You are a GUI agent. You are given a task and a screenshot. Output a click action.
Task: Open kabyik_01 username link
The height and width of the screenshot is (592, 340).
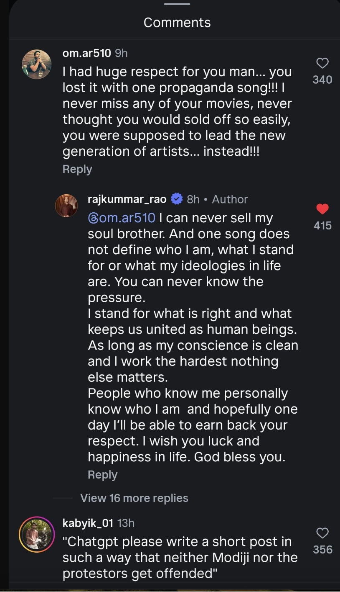tap(88, 523)
